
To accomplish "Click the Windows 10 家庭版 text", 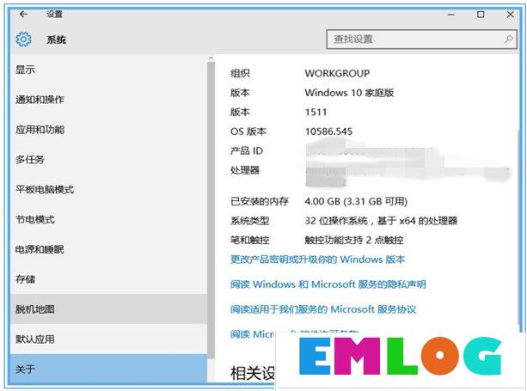I will pyautogui.click(x=349, y=93).
